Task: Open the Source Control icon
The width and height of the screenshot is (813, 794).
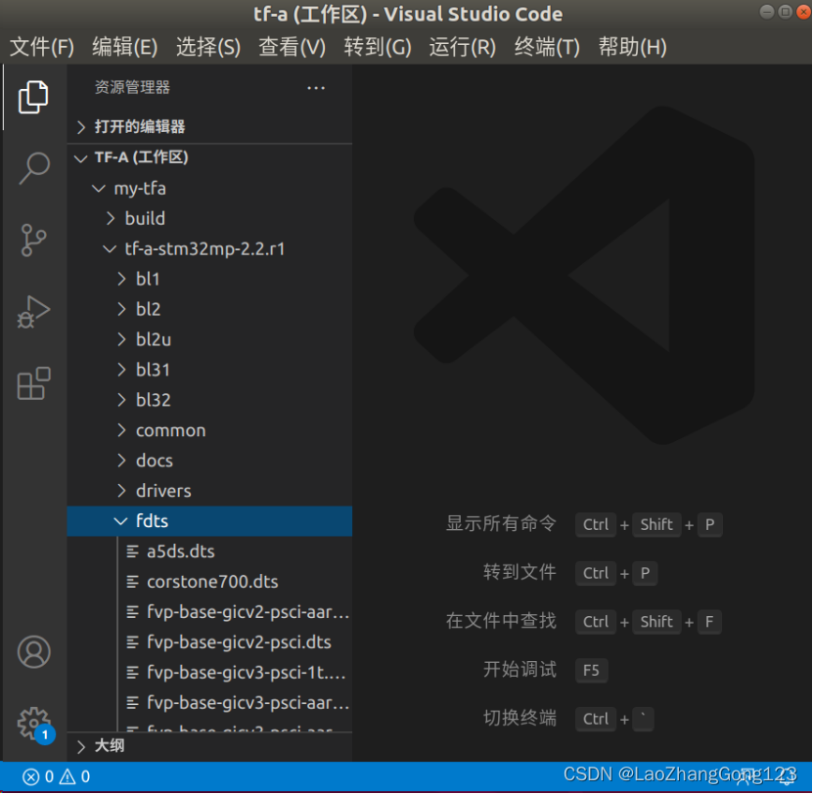Action: click(x=33, y=240)
